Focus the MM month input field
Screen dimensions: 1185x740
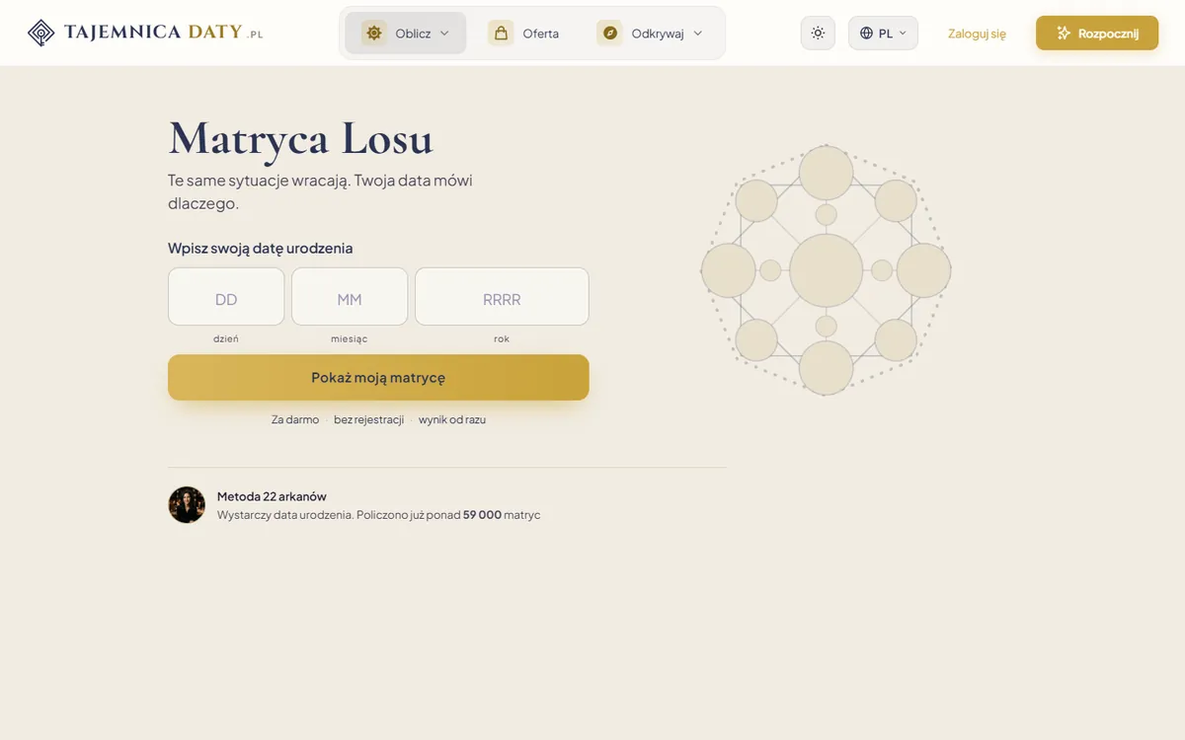click(x=350, y=296)
